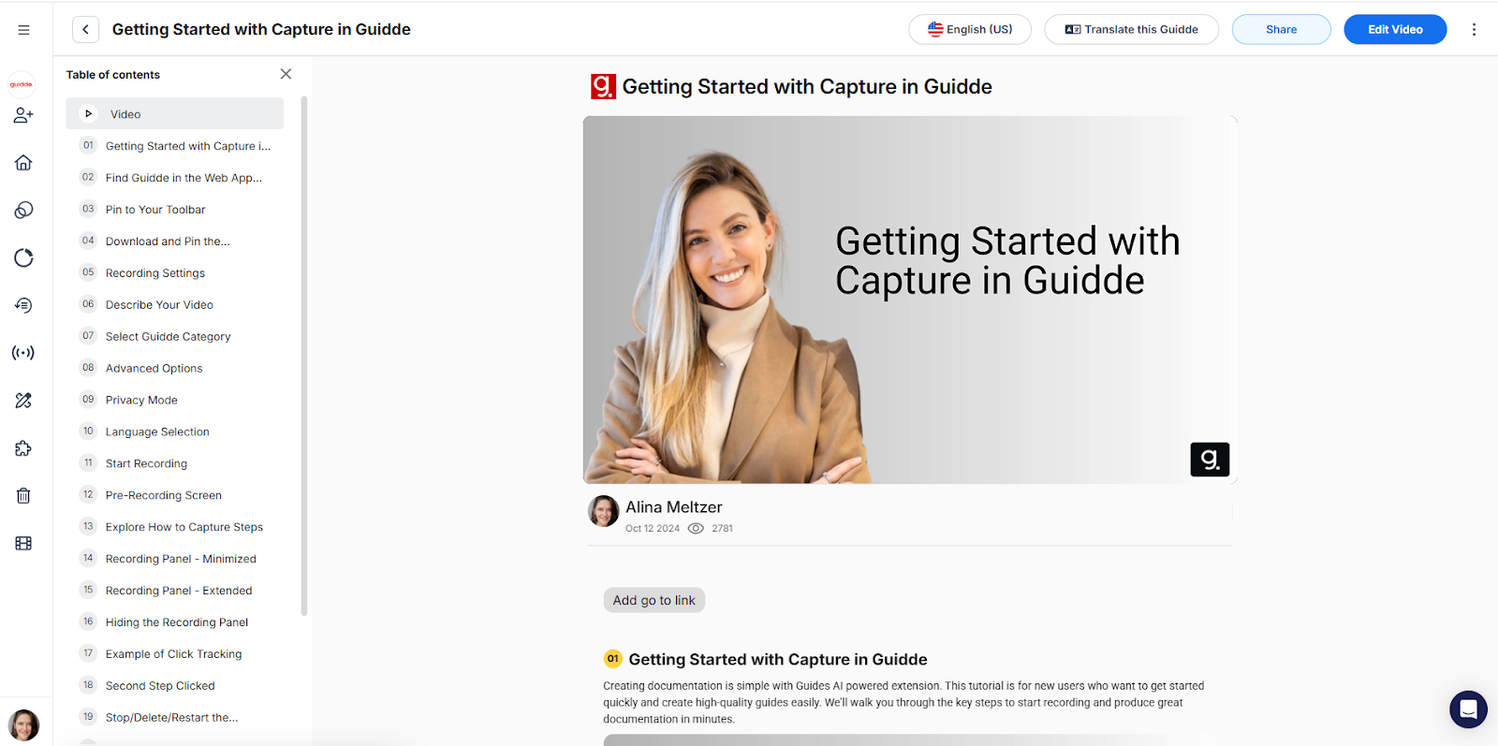Jump to step 01 Getting Started with Capture
Screen dimensions: 1498x746
pyautogui.click(x=174, y=146)
